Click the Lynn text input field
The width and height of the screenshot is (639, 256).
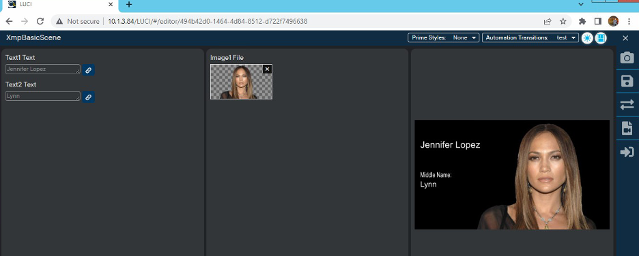pos(43,96)
